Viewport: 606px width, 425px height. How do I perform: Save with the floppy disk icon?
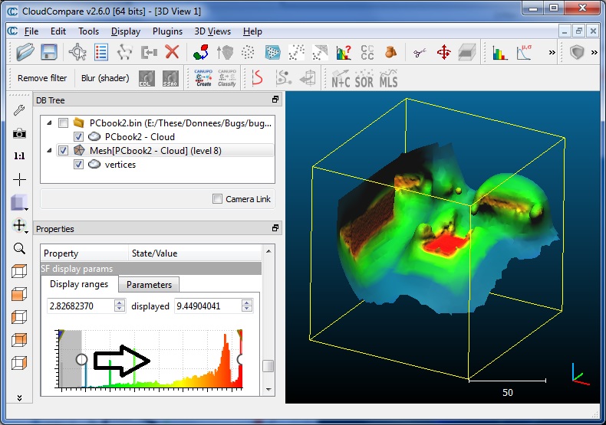(49, 51)
